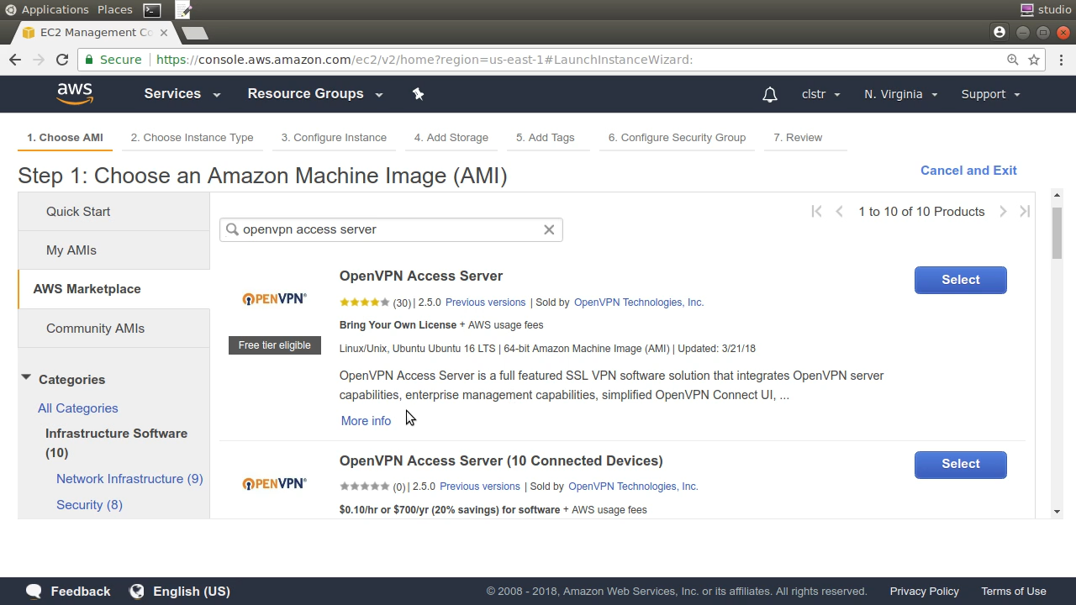Go back with browser back arrow

(15, 60)
